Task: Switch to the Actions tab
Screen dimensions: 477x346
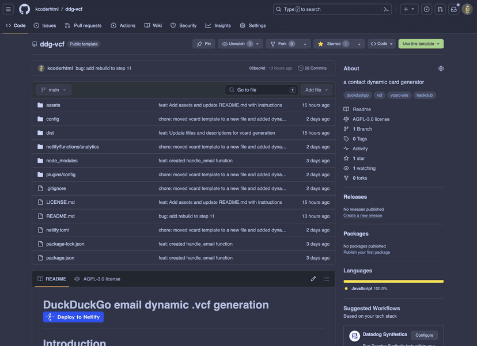Action: click(x=123, y=25)
